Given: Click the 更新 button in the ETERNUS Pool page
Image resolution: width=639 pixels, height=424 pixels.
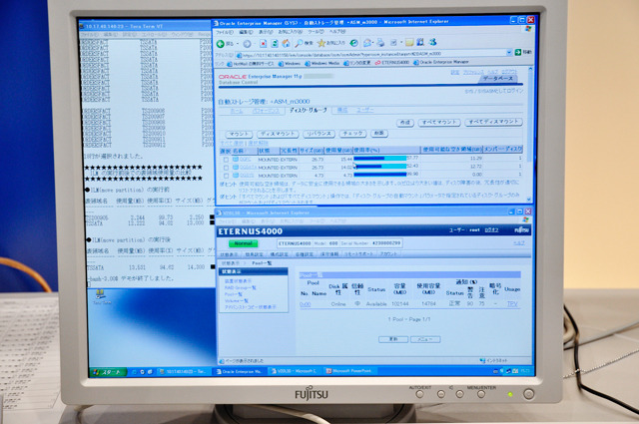Looking at the screenshot, I should pos(393,339).
